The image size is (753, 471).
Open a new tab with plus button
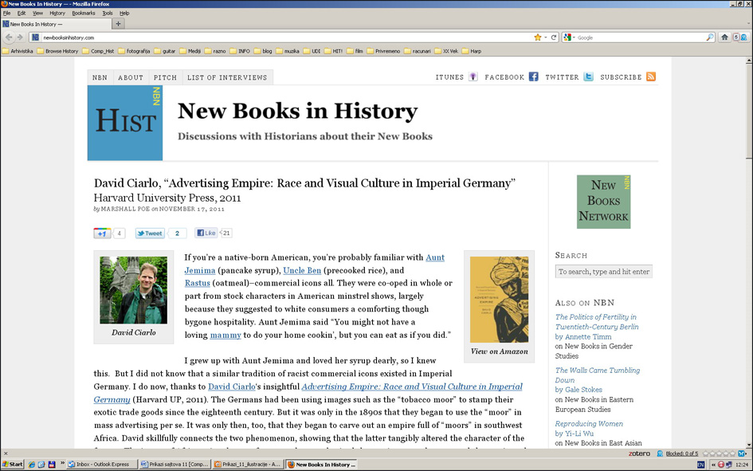click(x=119, y=24)
